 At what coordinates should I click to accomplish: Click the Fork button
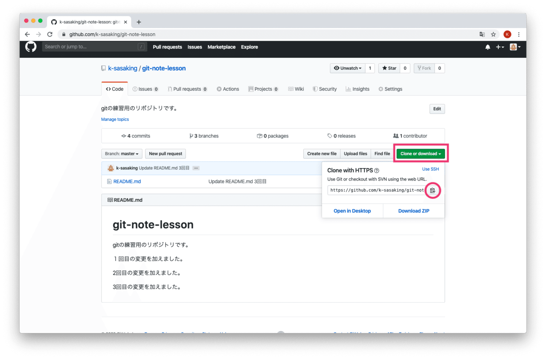coord(424,68)
